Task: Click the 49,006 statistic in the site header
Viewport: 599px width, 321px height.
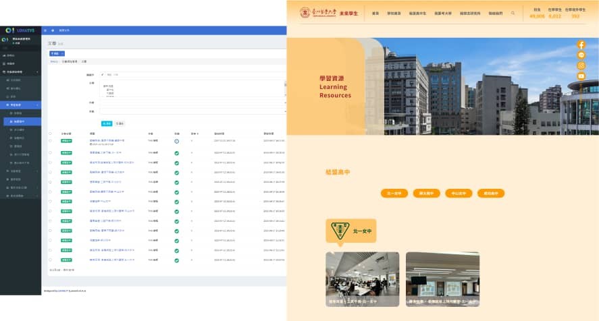Action: [537, 16]
